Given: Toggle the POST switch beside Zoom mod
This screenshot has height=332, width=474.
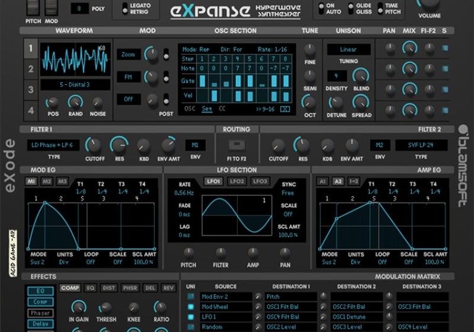Looking at the screenshot, I should coord(166,54).
